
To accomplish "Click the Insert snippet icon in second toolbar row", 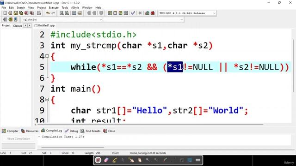I will click(5, 19).
